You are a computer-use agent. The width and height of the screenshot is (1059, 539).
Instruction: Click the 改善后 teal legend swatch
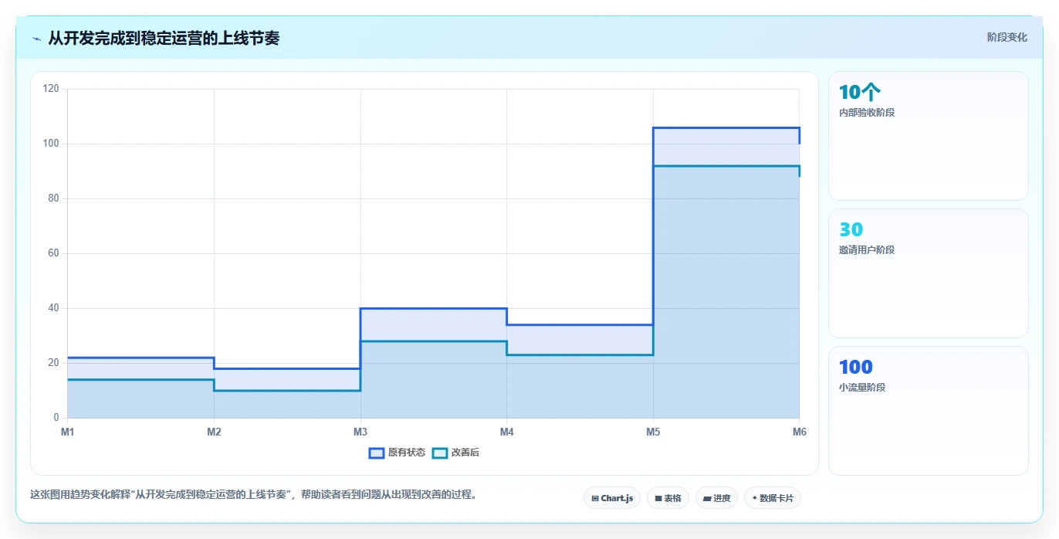coord(439,453)
